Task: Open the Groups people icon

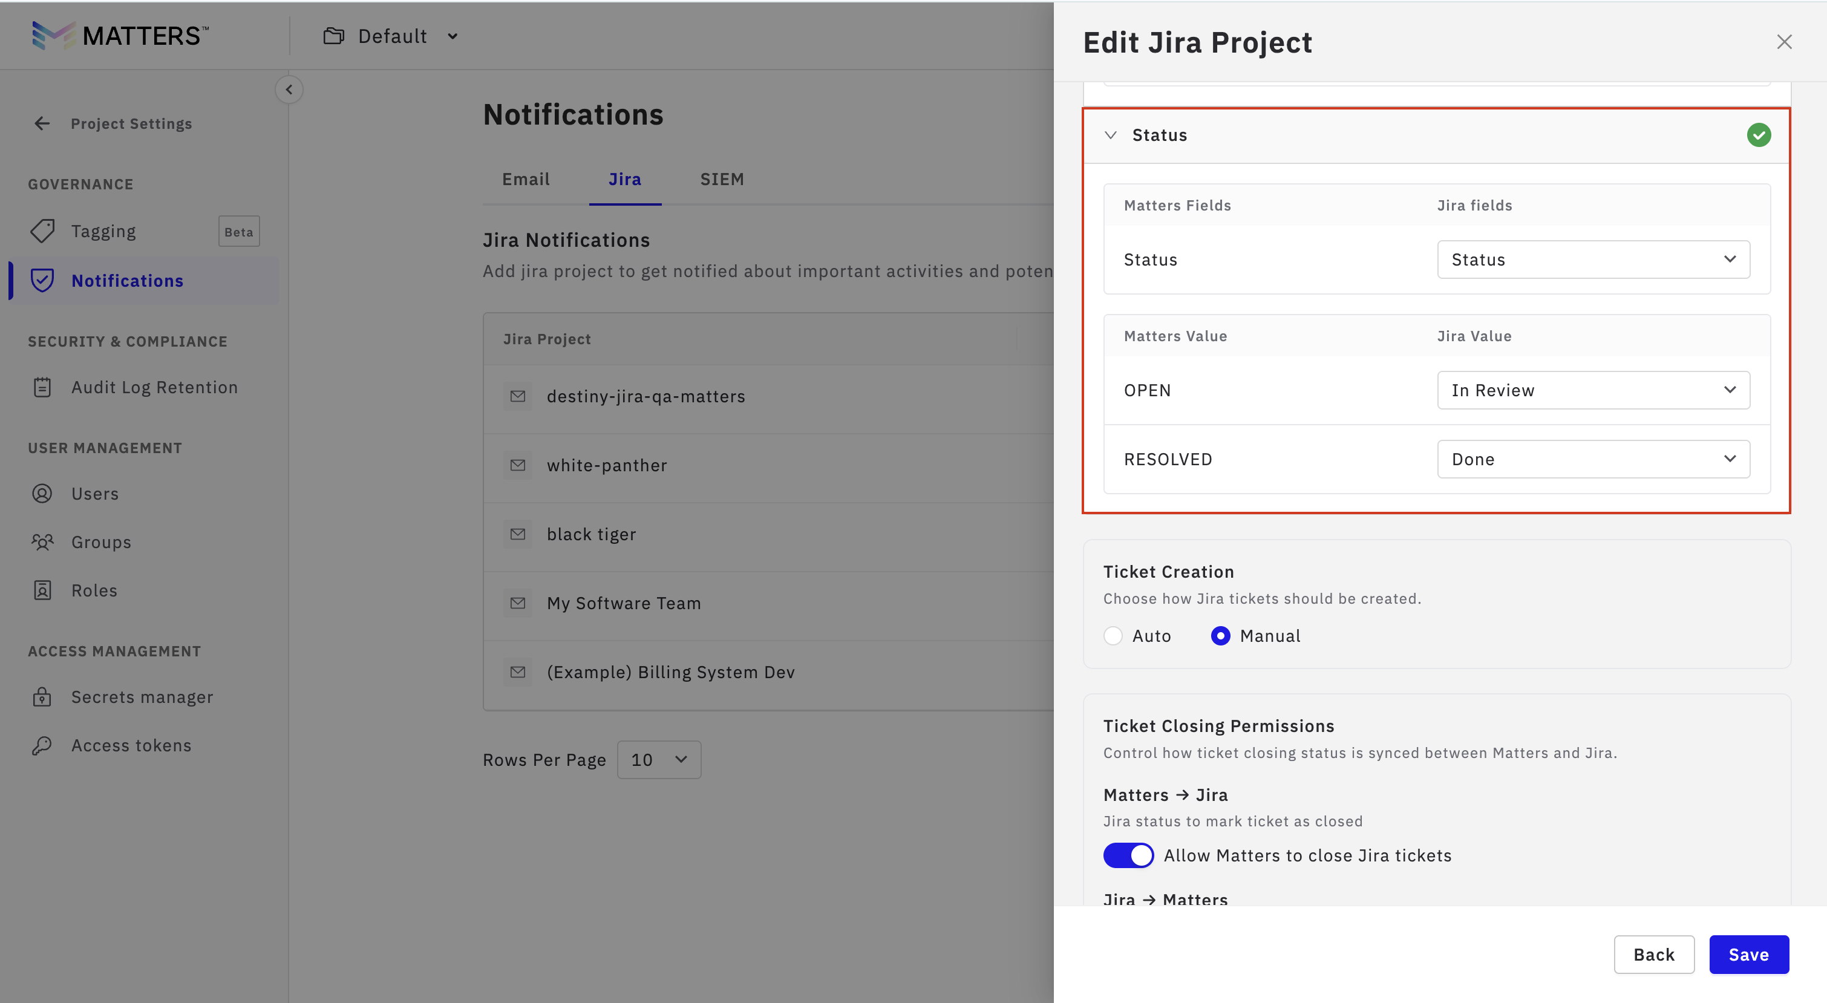Action: (42, 542)
